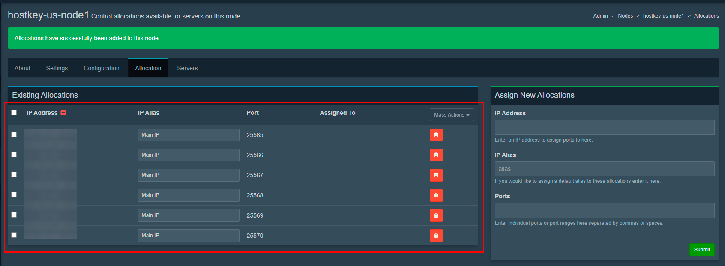
Task: Delete port 25569 using its trash button
Action: click(436, 215)
